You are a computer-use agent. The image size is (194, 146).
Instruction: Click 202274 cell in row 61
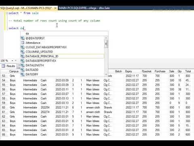pos(45,112)
